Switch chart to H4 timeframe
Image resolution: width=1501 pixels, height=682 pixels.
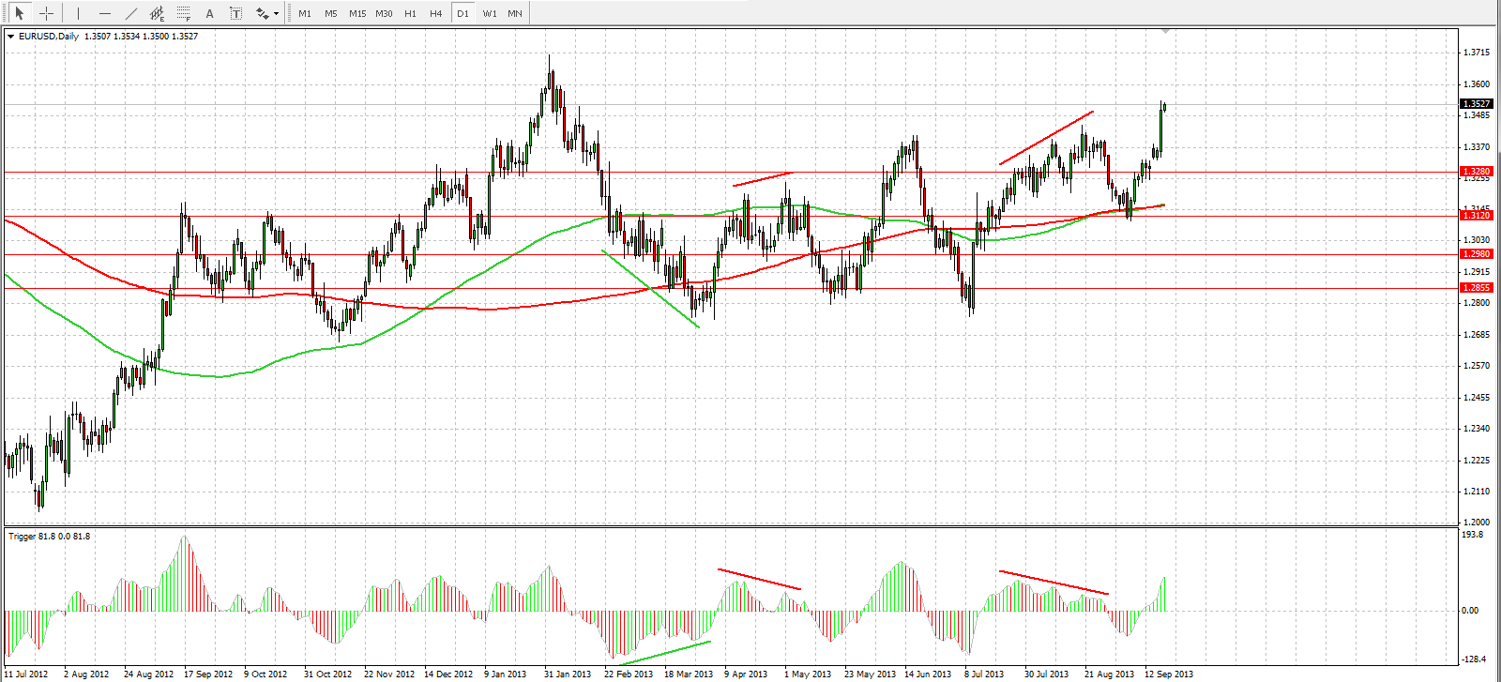click(x=435, y=14)
